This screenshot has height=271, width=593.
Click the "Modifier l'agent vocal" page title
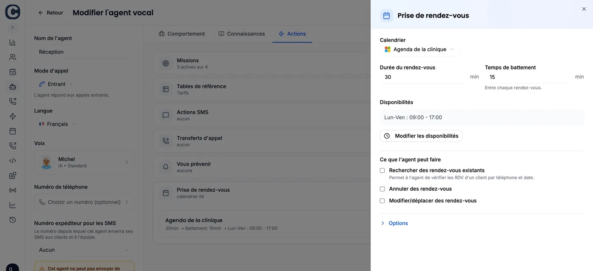[x=113, y=13]
